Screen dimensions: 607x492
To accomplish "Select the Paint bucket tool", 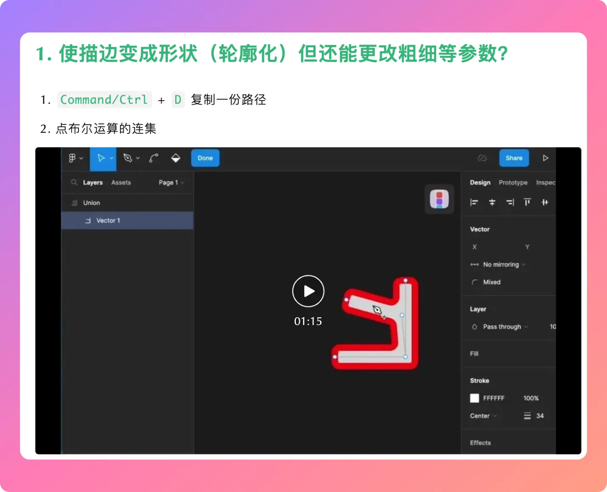I will pos(176,158).
